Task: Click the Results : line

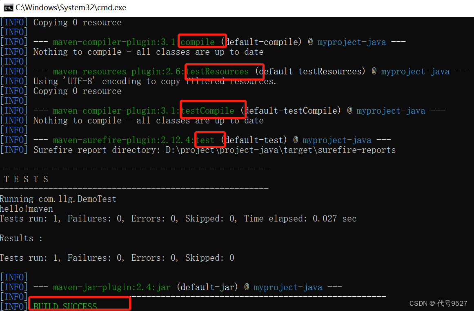Action: click(x=21, y=238)
